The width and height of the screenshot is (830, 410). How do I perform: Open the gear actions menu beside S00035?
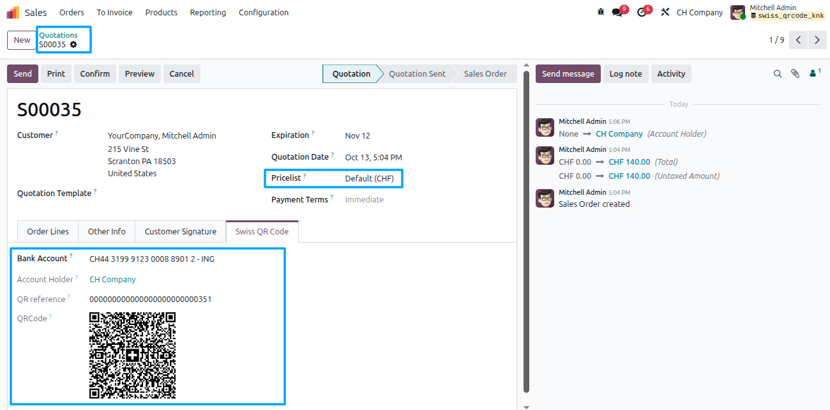click(x=73, y=45)
